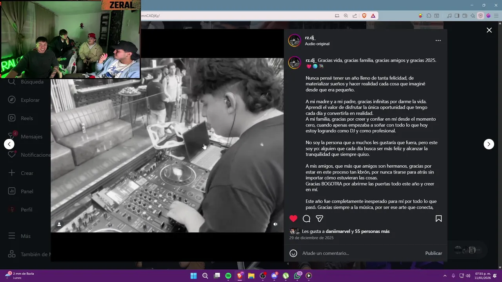Screen dimensions: 502x282
Task: Open the music note playlist icon
Action: (449, 16)
